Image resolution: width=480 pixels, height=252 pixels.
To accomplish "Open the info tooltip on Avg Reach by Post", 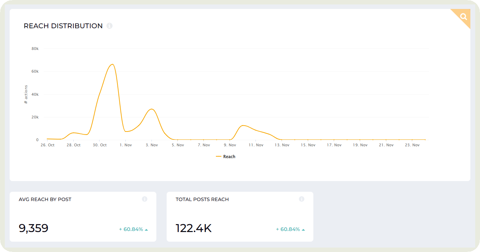I will click(145, 199).
